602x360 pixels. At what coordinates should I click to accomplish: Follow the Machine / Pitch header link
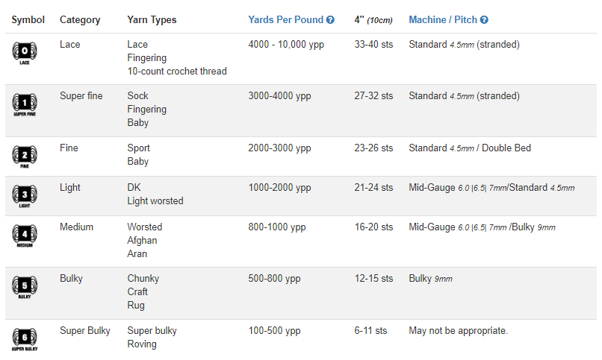pos(443,20)
